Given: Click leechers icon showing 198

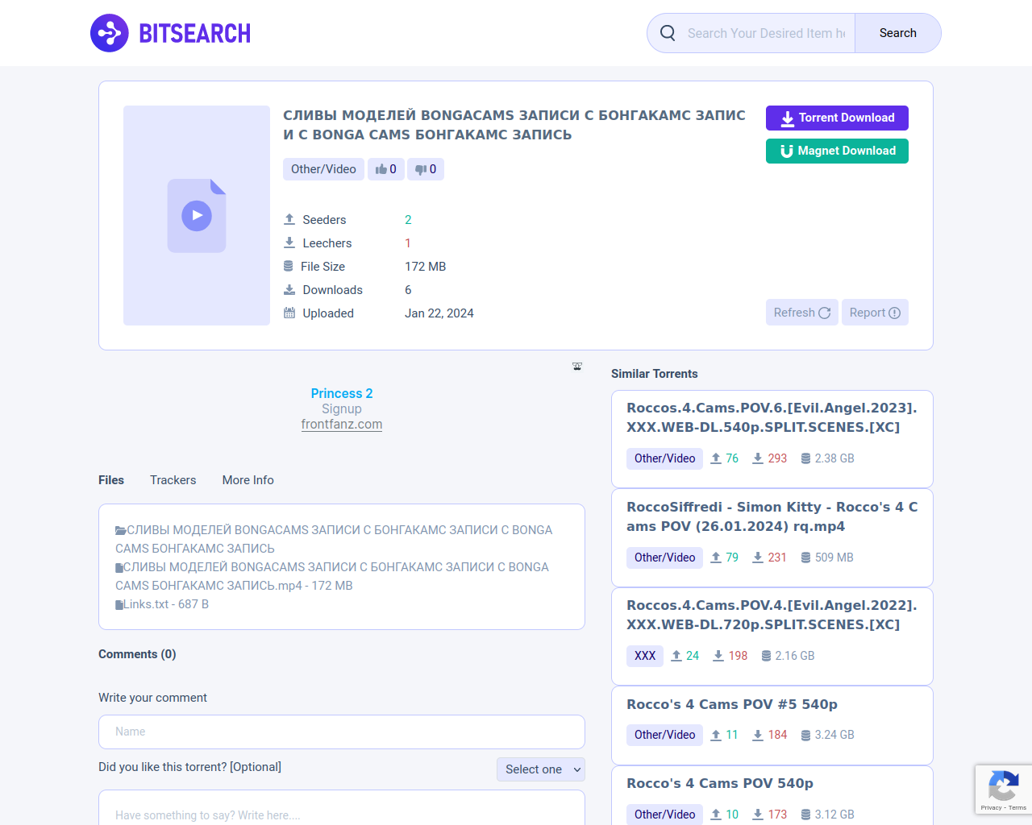Looking at the screenshot, I should tap(718, 656).
